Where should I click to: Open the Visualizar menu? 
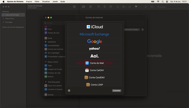pos(46,1)
